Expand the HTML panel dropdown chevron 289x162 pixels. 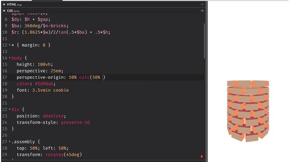(x=202, y=4)
